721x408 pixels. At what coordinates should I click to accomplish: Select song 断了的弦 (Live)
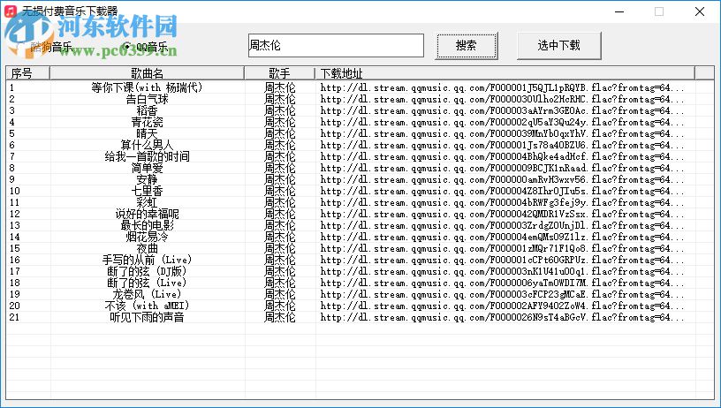(x=147, y=283)
